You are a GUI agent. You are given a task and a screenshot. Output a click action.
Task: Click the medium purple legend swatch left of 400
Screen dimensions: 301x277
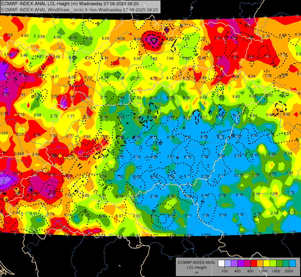point(234,263)
